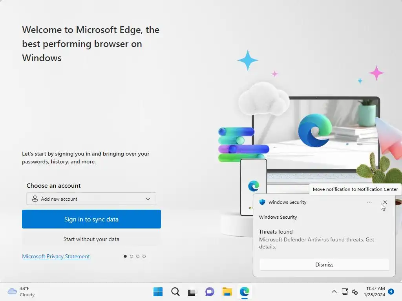Screen dimensions: 402x301
Task: Click Sign in to sync data
Action: [91, 219]
